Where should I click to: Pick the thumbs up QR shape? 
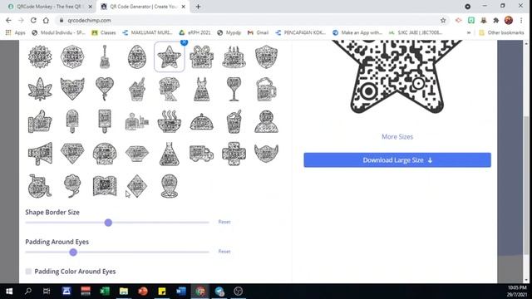[40, 121]
